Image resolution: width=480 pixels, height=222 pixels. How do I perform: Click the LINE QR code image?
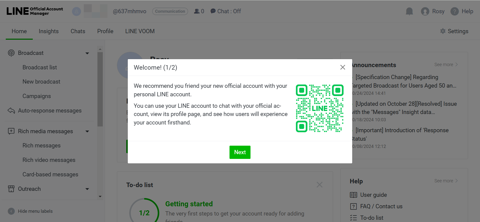tap(319, 108)
